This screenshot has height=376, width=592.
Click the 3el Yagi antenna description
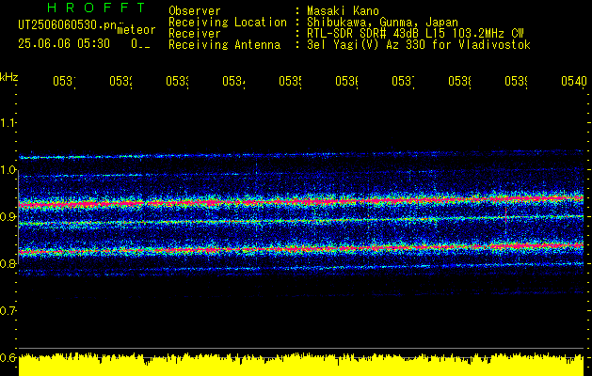click(x=419, y=45)
